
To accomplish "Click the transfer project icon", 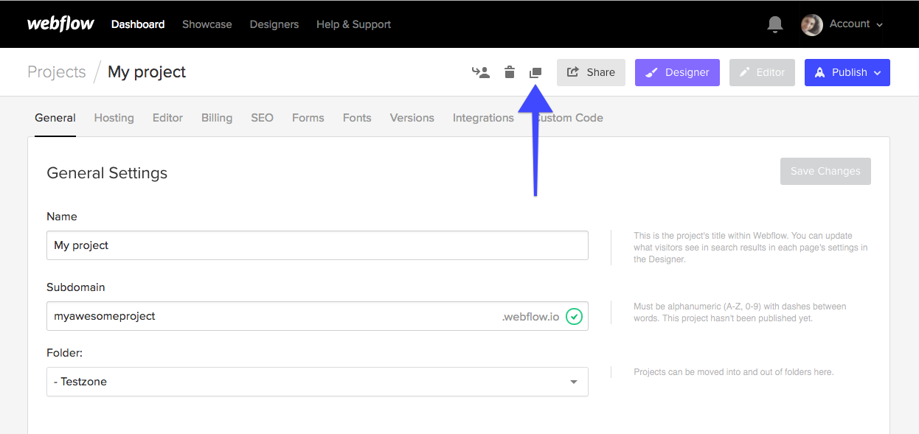I will point(481,72).
